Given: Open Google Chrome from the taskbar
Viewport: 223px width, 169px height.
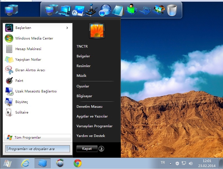Looking at the screenshot, I should coord(78,163).
